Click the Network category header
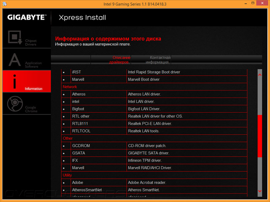The height and width of the screenshot is (202, 270). pyautogui.click(x=70, y=87)
